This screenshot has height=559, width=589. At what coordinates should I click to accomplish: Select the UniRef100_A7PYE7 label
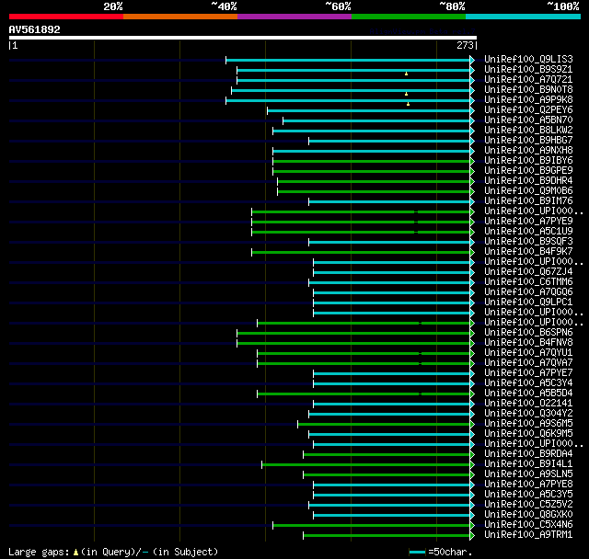pyautogui.click(x=528, y=373)
